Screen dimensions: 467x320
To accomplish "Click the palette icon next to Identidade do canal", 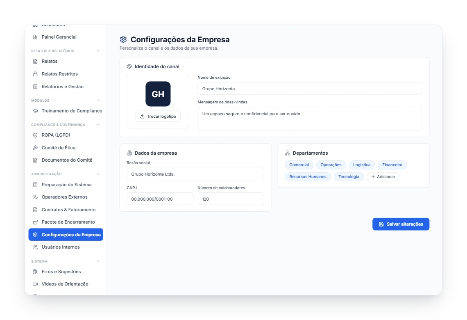I will pos(129,66).
